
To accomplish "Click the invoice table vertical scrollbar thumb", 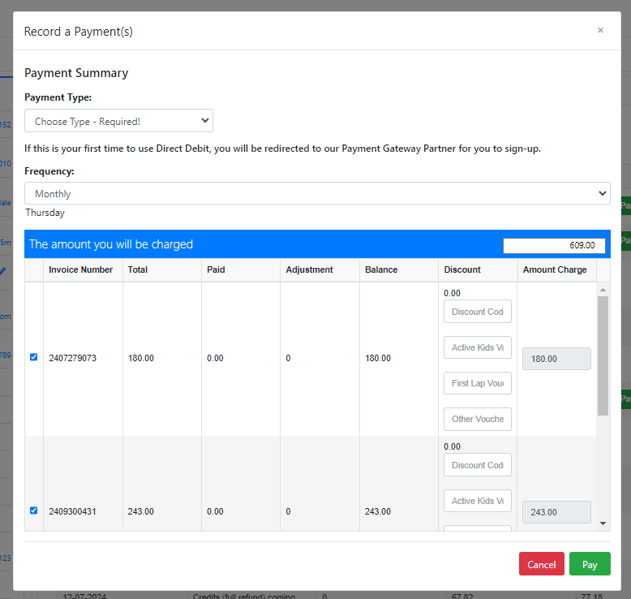I will click(603, 355).
